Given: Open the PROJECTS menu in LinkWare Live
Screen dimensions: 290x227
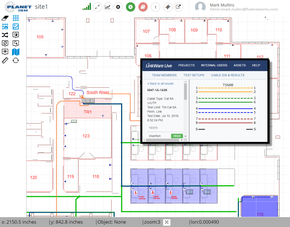Looking at the screenshot, I should 186,65.
